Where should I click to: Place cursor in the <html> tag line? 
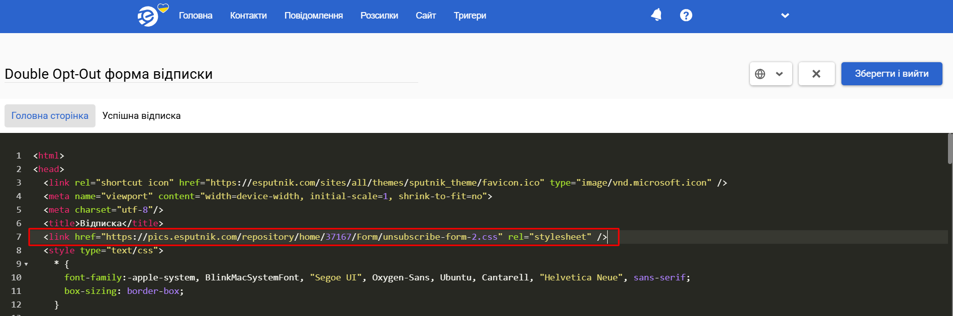tap(49, 155)
